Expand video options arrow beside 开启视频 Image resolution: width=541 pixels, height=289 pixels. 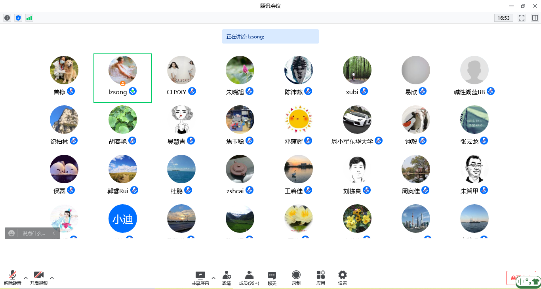coord(52,278)
